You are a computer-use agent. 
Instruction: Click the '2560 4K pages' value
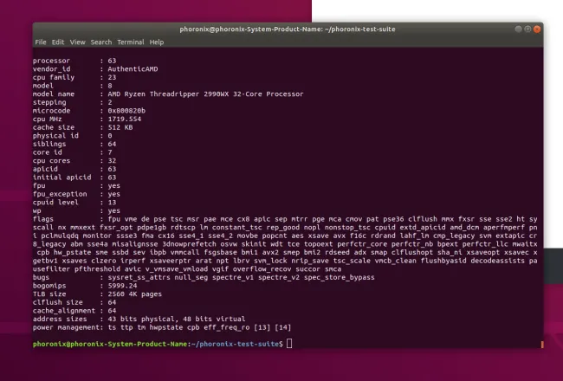(134, 294)
